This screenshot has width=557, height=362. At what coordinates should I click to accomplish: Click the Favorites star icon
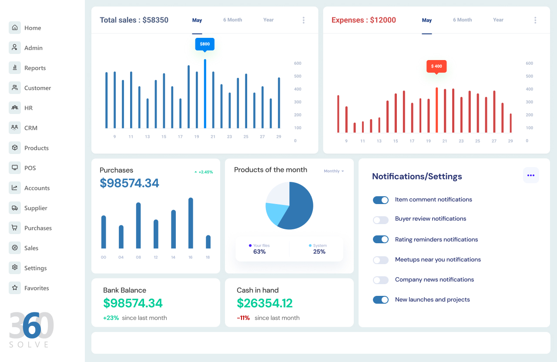(x=14, y=288)
